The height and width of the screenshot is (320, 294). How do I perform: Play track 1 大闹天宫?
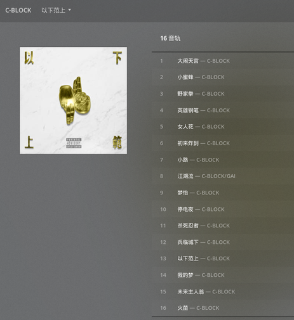[x=223, y=61]
